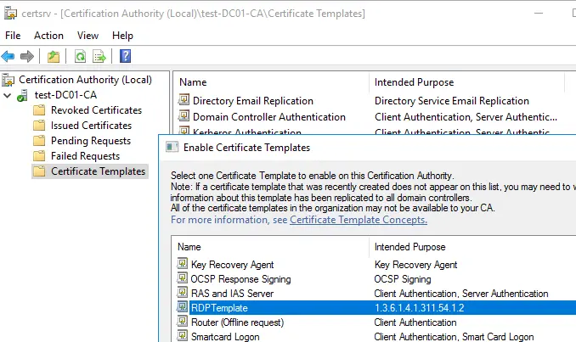Click the certsrv icon in title bar
The height and width of the screenshot is (342, 576).
tap(10, 14)
